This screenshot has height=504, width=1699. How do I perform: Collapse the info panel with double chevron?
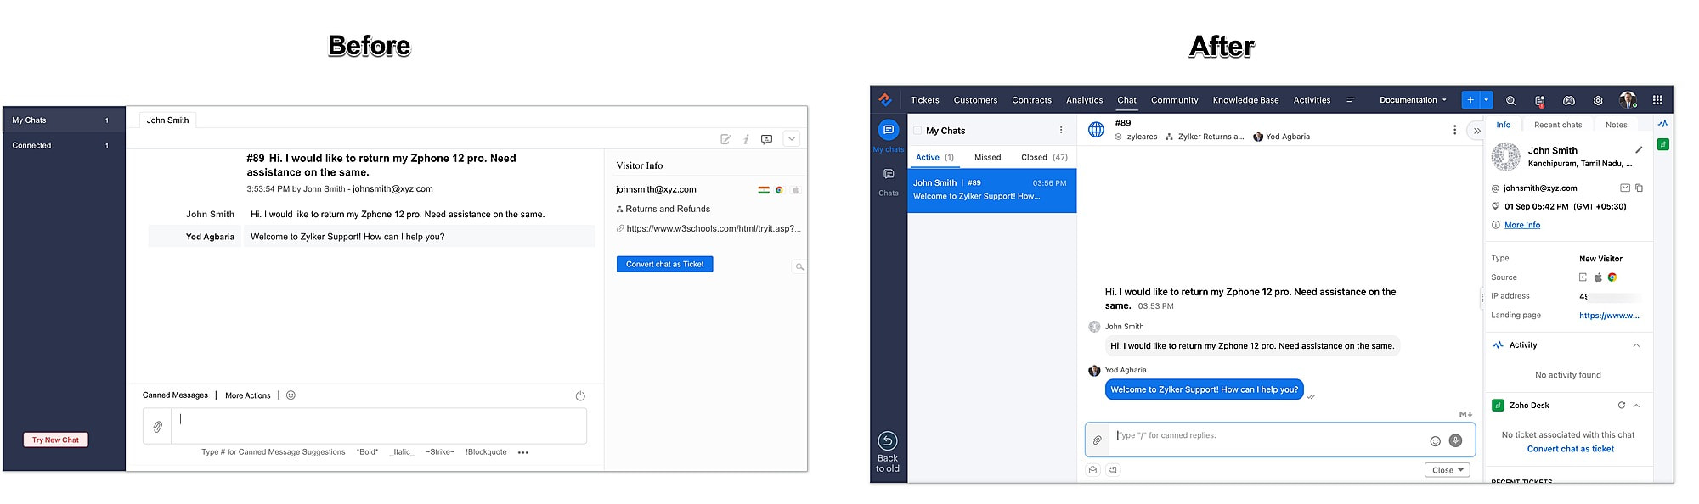[1476, 131]
